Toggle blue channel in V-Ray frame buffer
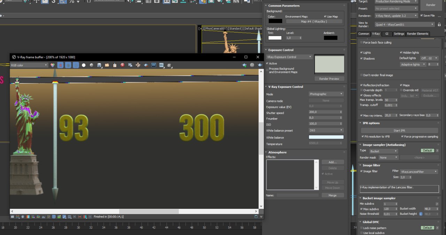This screenshot has width=446, height=235. point(76,65)
